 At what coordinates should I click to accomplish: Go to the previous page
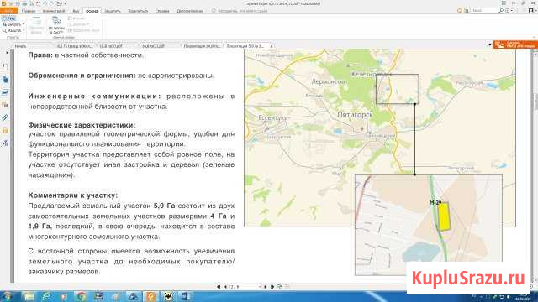pos(225,287)
